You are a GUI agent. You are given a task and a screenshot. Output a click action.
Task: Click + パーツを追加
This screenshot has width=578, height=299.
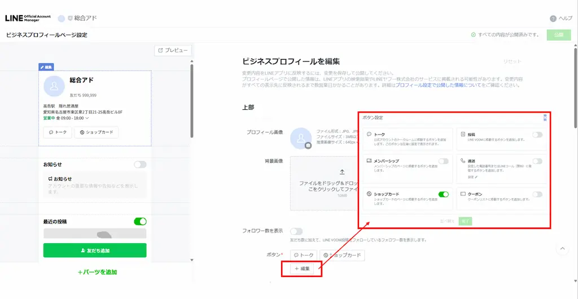tap(97, 272)
